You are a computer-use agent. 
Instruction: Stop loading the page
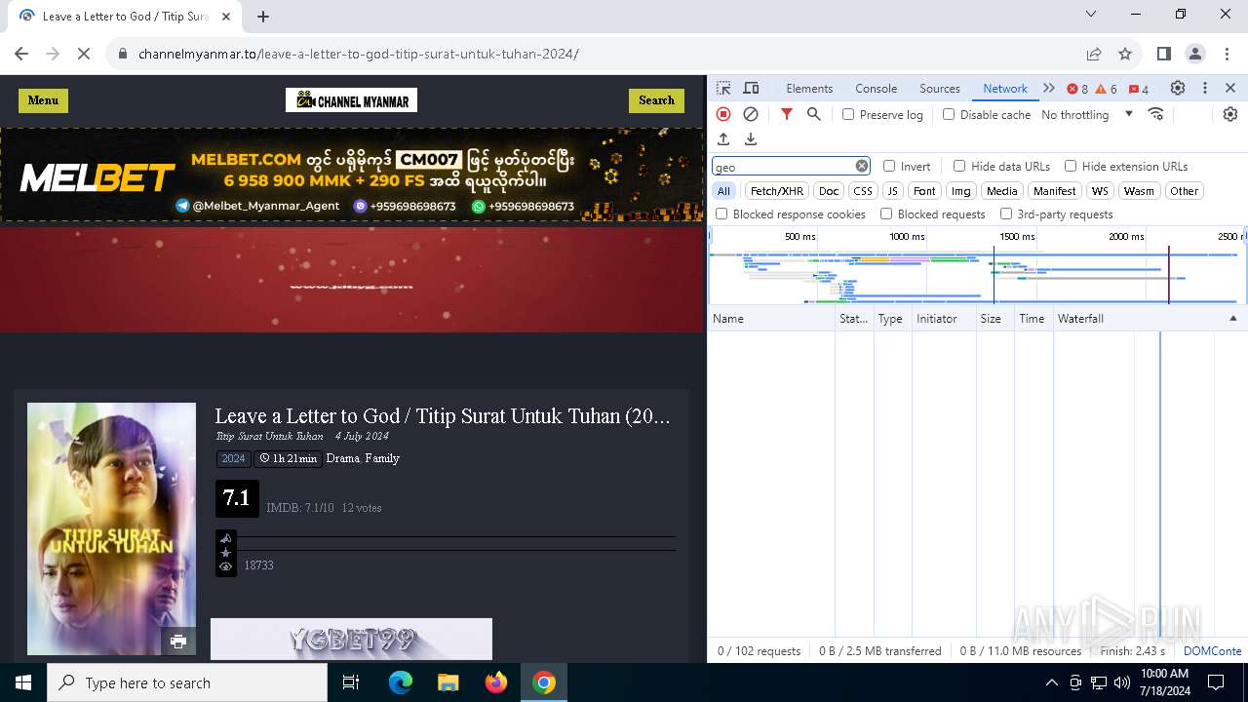pos(84,54)
